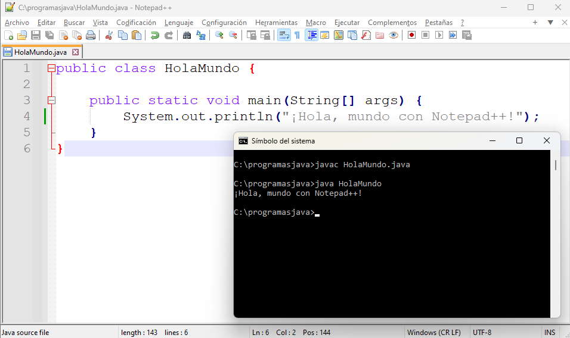570x338 pixels.
Task: Toggle indent guide toolbar button
Action: pyautogui.click(x=312, y=35)
